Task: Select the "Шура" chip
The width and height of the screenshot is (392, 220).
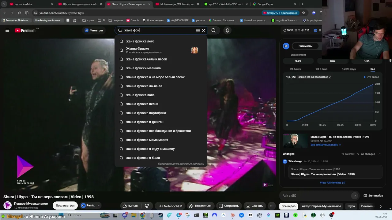Action: (x=351, y=206)
